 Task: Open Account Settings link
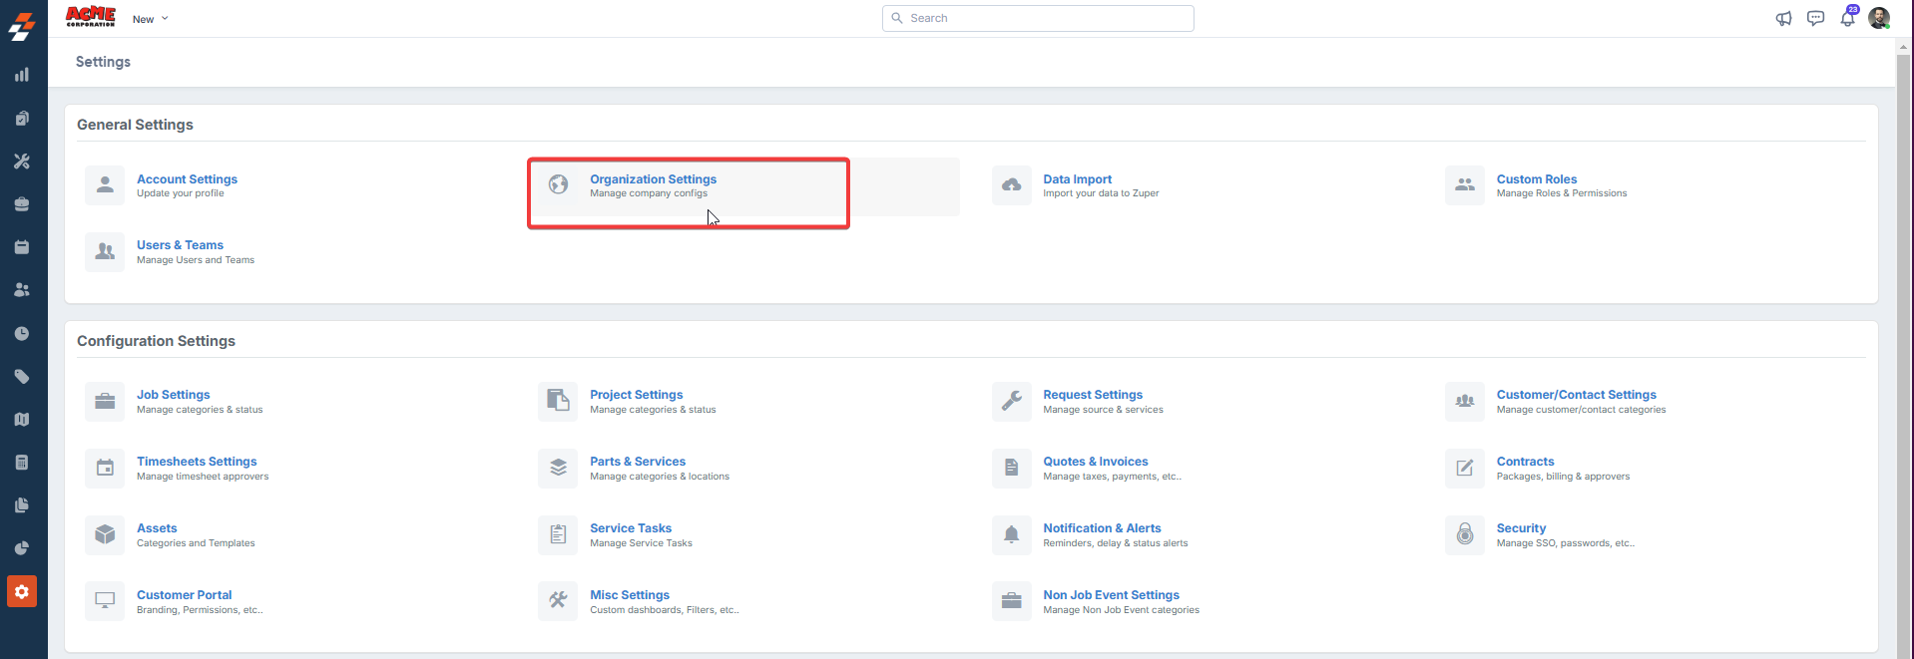[x=187, y=179]
